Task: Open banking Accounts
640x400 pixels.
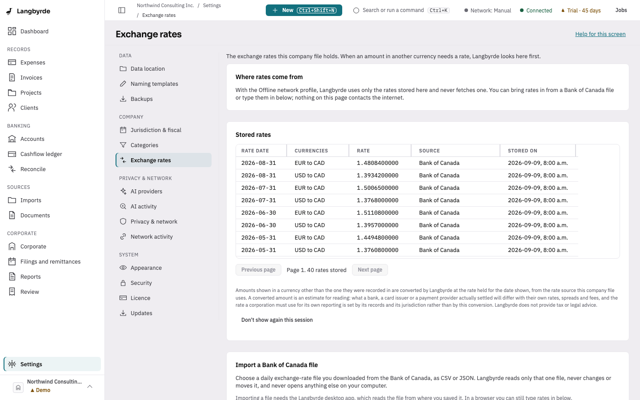Action: coord(52,139)
